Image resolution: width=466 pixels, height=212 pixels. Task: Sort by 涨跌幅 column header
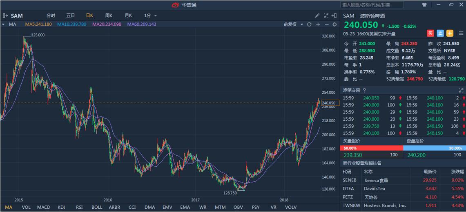(457, 172)
